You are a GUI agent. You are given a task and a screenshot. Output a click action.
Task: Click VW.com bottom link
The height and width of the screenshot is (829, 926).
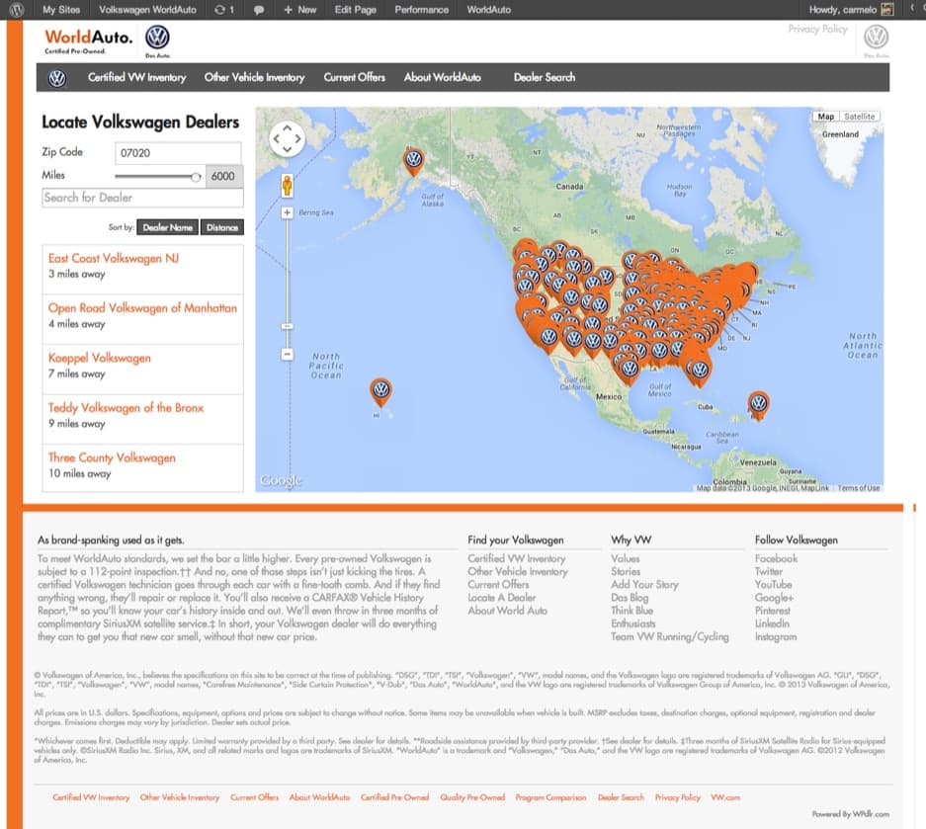click(x=725, y=797)
